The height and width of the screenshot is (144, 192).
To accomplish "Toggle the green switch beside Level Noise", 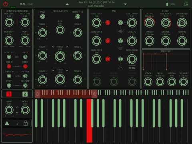I will [120, 59].
